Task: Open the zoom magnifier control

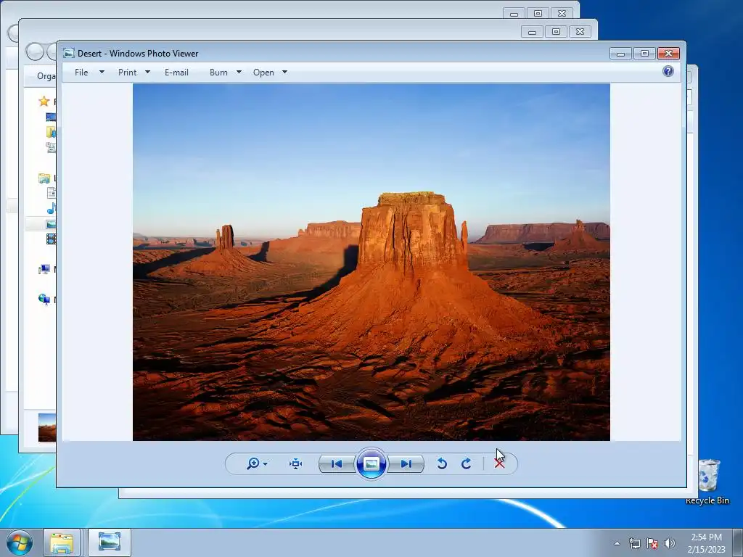Action: click(x=253, y=463)
